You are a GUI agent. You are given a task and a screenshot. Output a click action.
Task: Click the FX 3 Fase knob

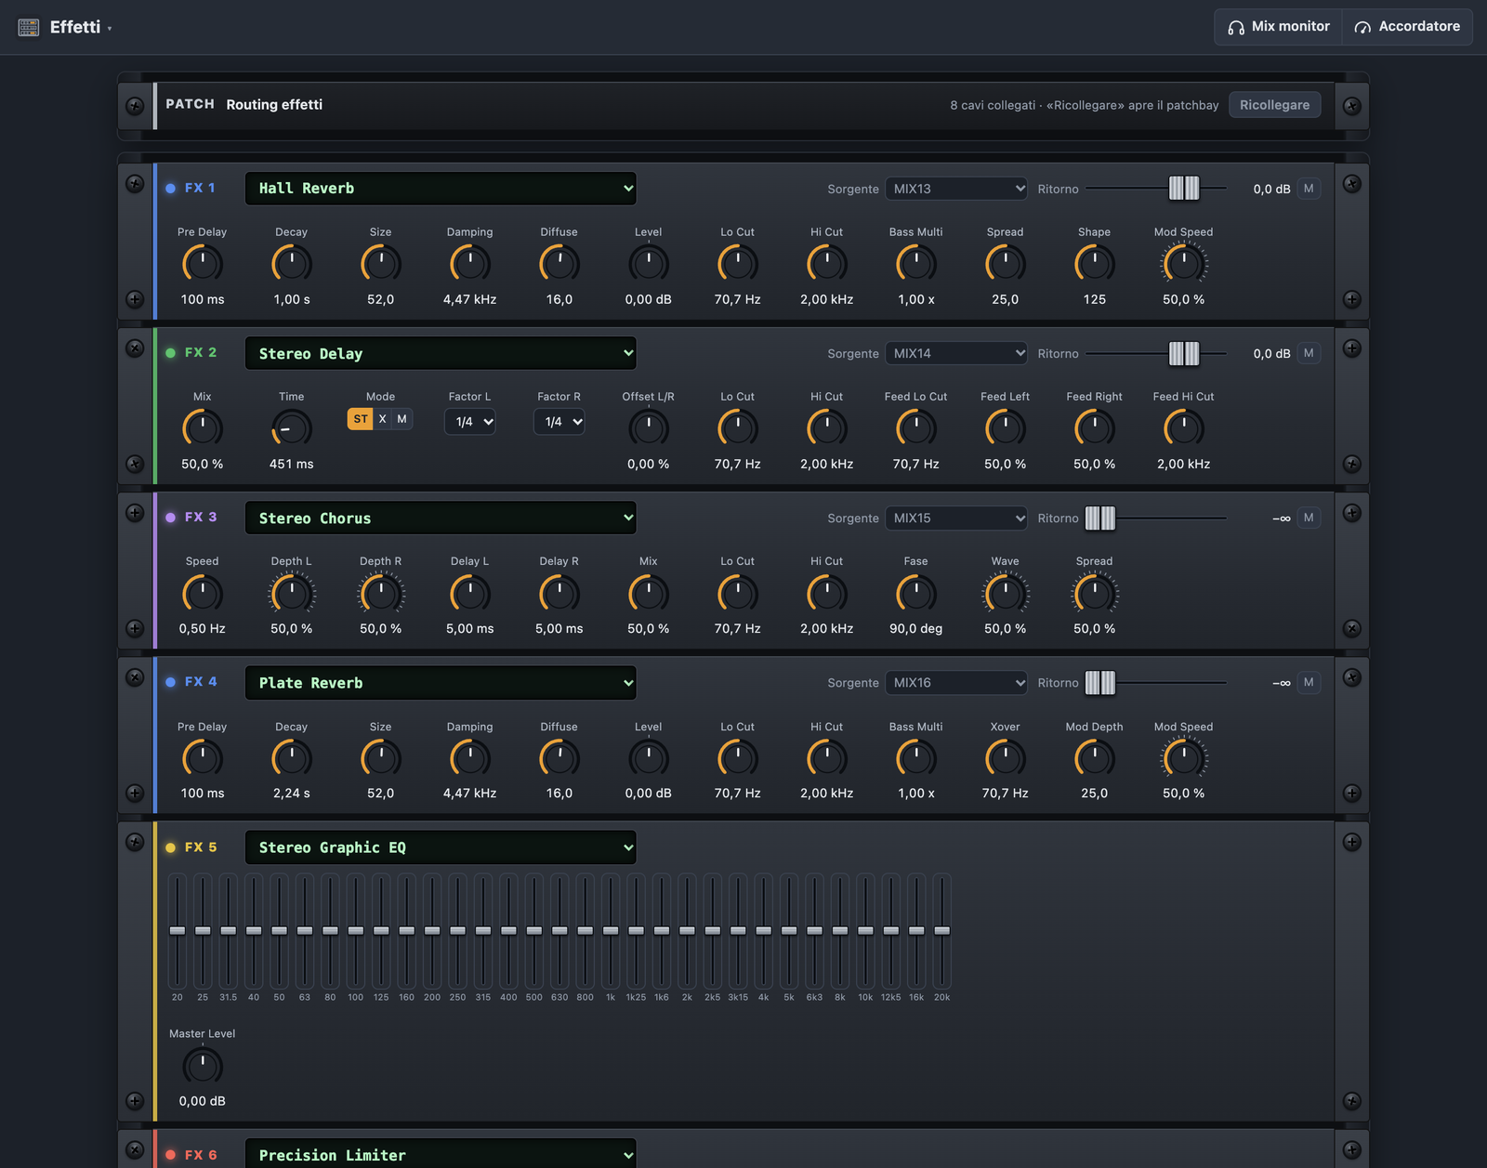tap(916, 593)
